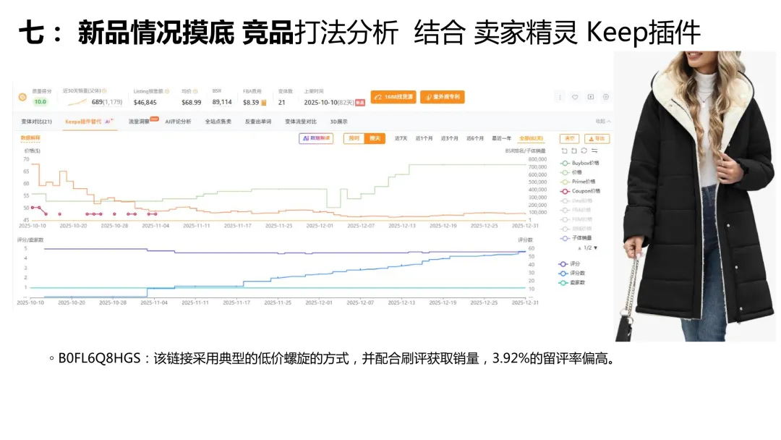The image size is (781, 440).
Task: Click the 清空 button
Action: [x=569, y=138]
